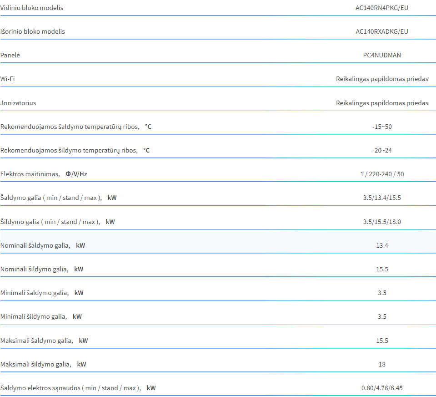
Task: Click the -15~50 temperature value
Action: 382,127
